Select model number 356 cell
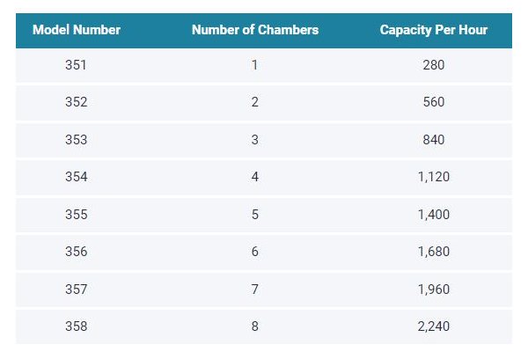The height and width of the screenshot is (352, 528). point(77,252)
